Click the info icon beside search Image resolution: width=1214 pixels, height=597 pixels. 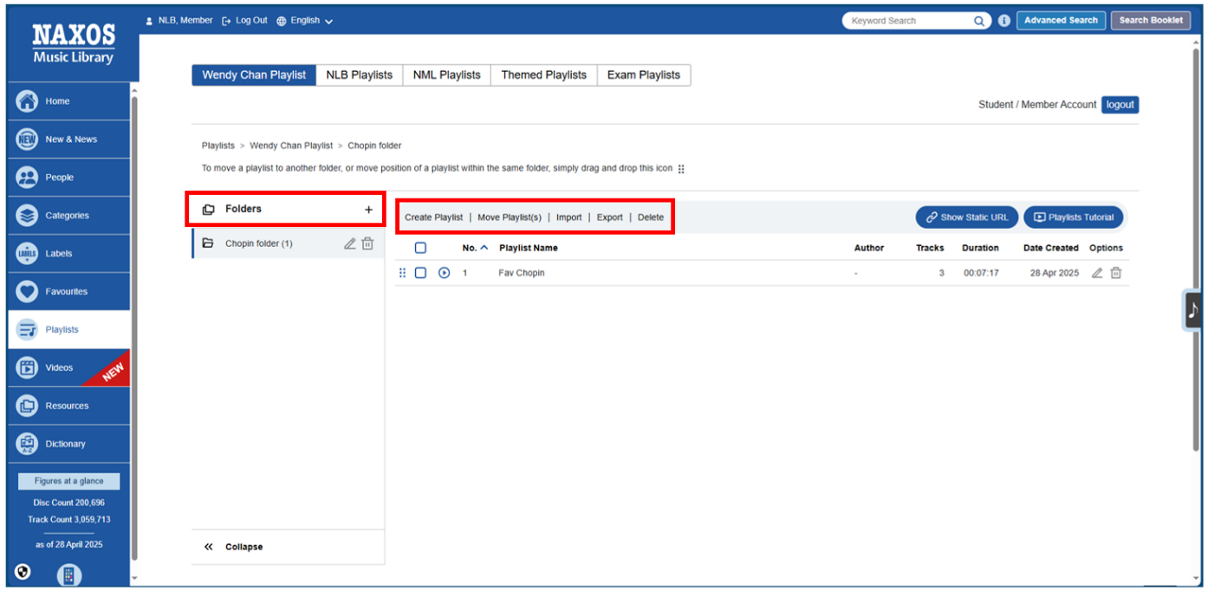pyautogui.click(x=1004, y=21)
